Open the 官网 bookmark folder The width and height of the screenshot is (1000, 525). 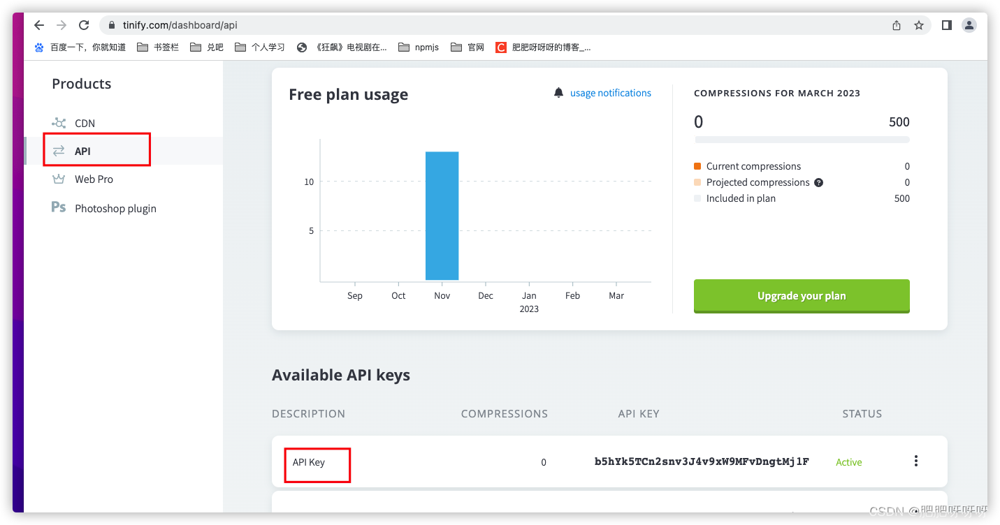(468, 47)
